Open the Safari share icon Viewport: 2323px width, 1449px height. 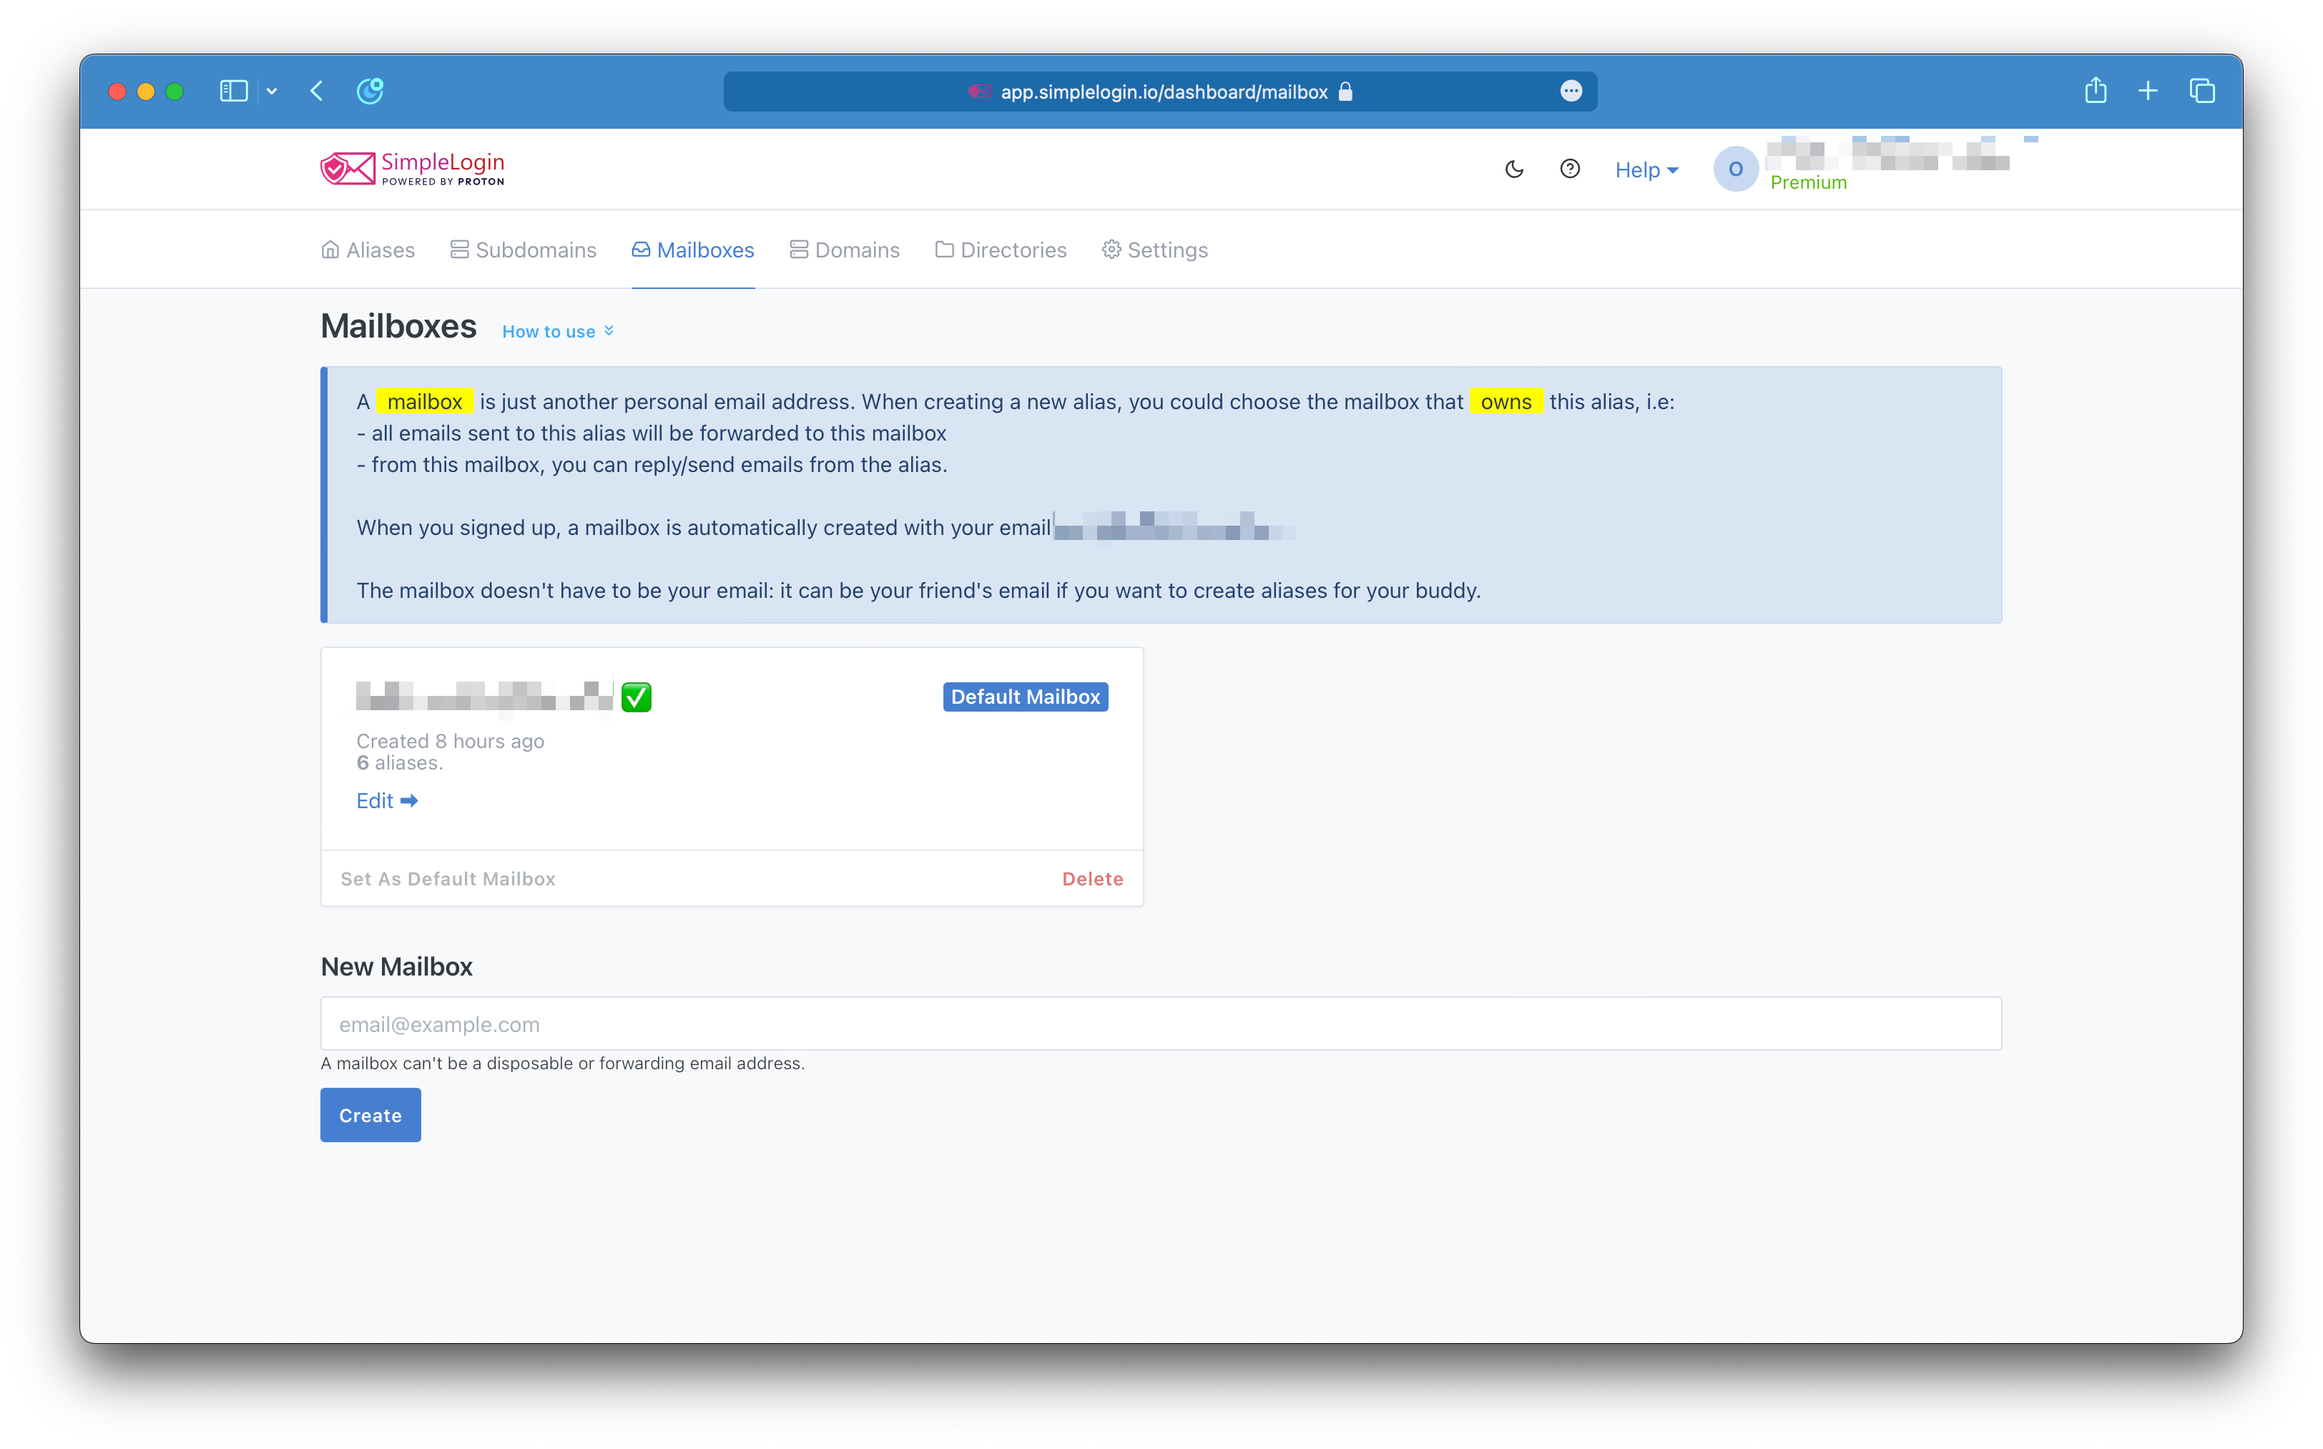(x=2095, y=91)
